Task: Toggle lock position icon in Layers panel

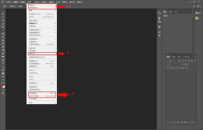Action: [177, 68]
